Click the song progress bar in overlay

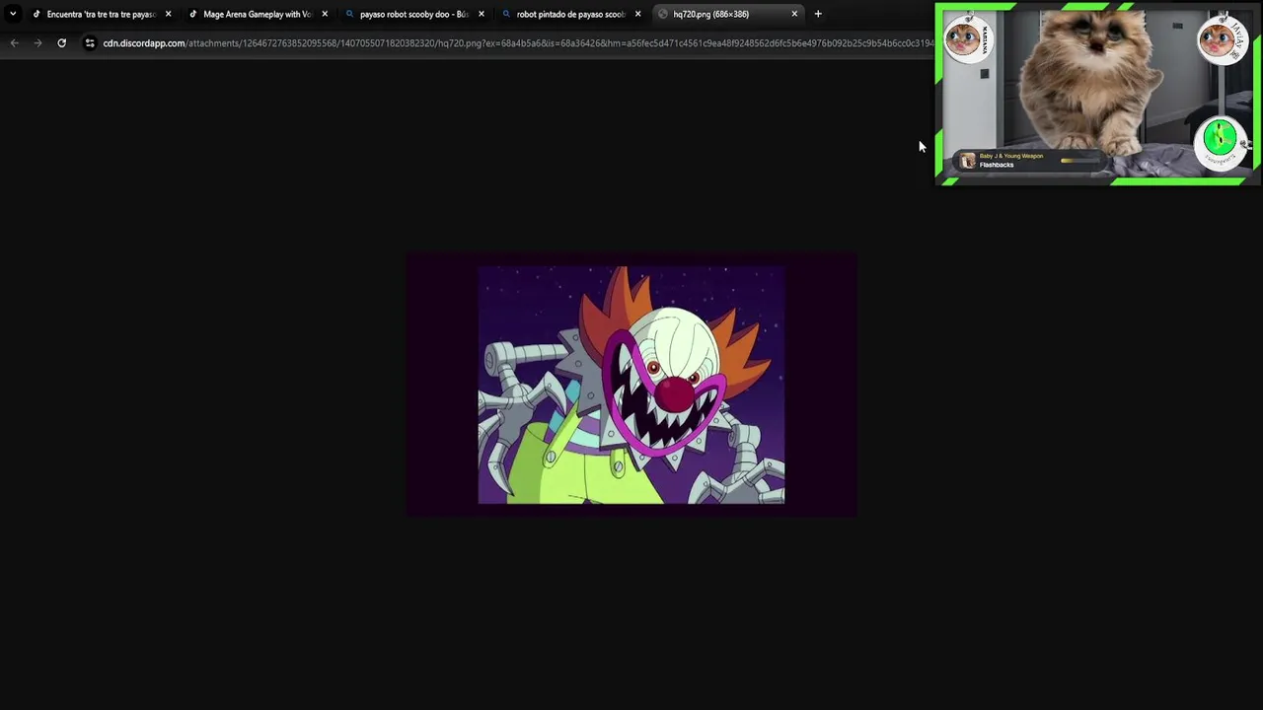tap(1078, 160)
